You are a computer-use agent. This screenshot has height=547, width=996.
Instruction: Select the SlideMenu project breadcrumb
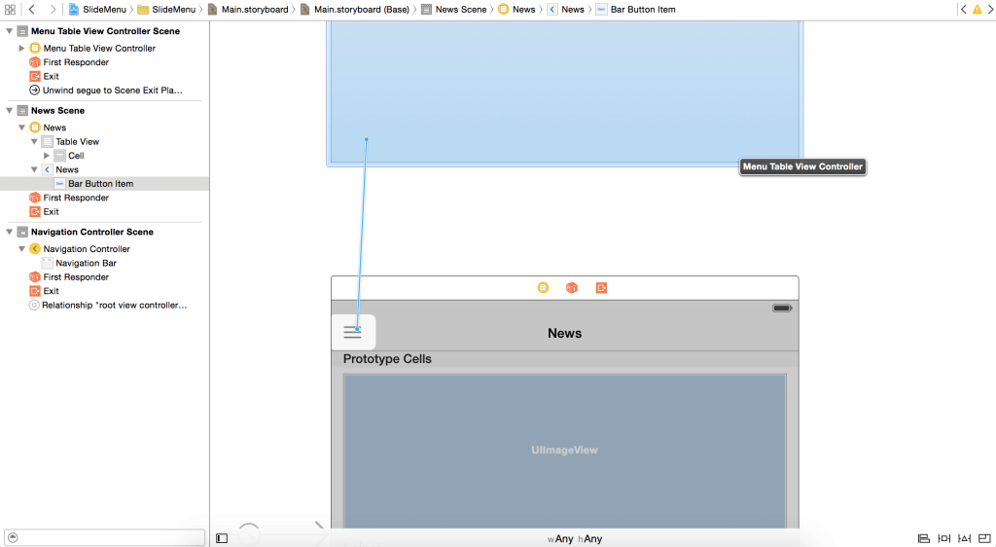pyautogui.click(x=99, y=10)
